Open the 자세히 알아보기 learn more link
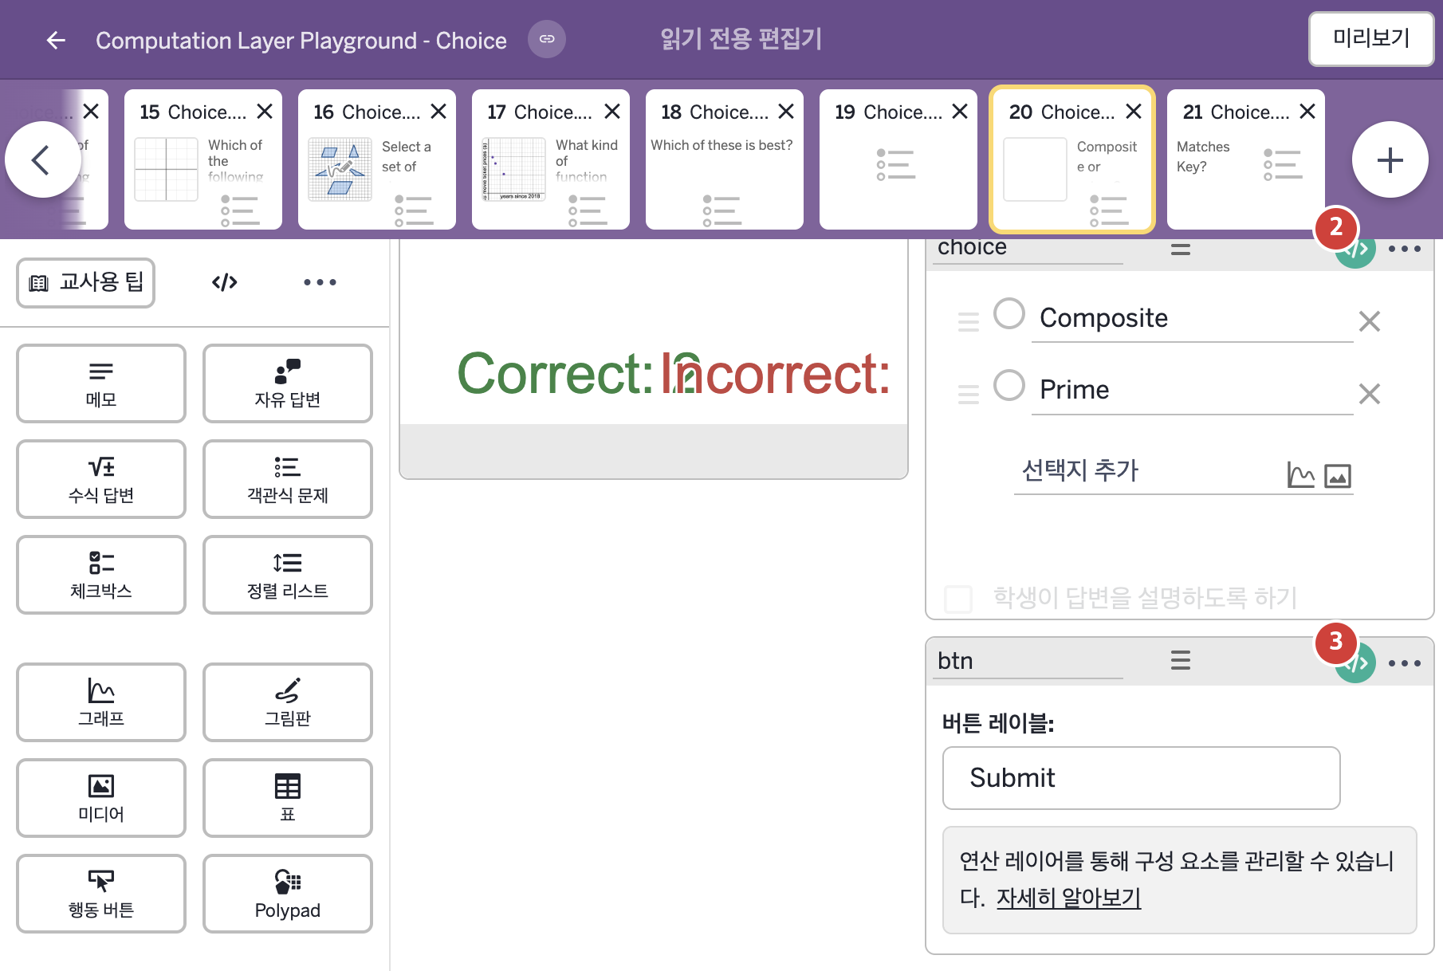This screenshot has width=1443, height=971. click(x=1068, y=898)
